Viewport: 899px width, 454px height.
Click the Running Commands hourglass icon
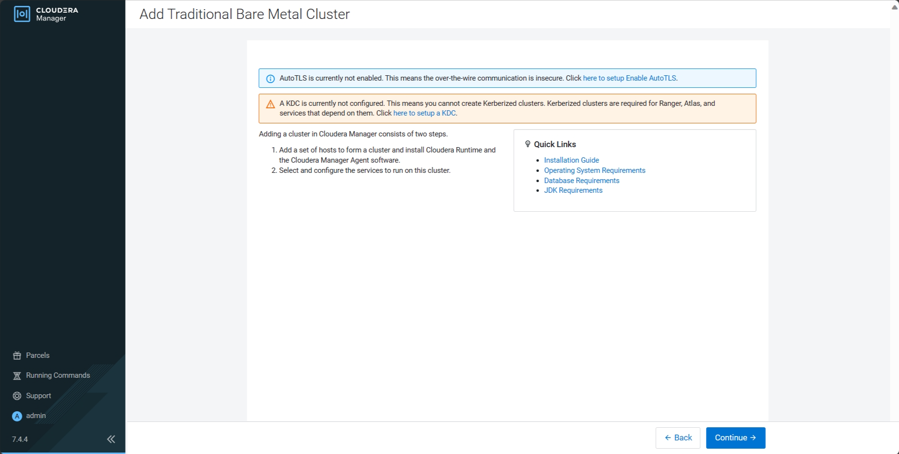point(17,376)
